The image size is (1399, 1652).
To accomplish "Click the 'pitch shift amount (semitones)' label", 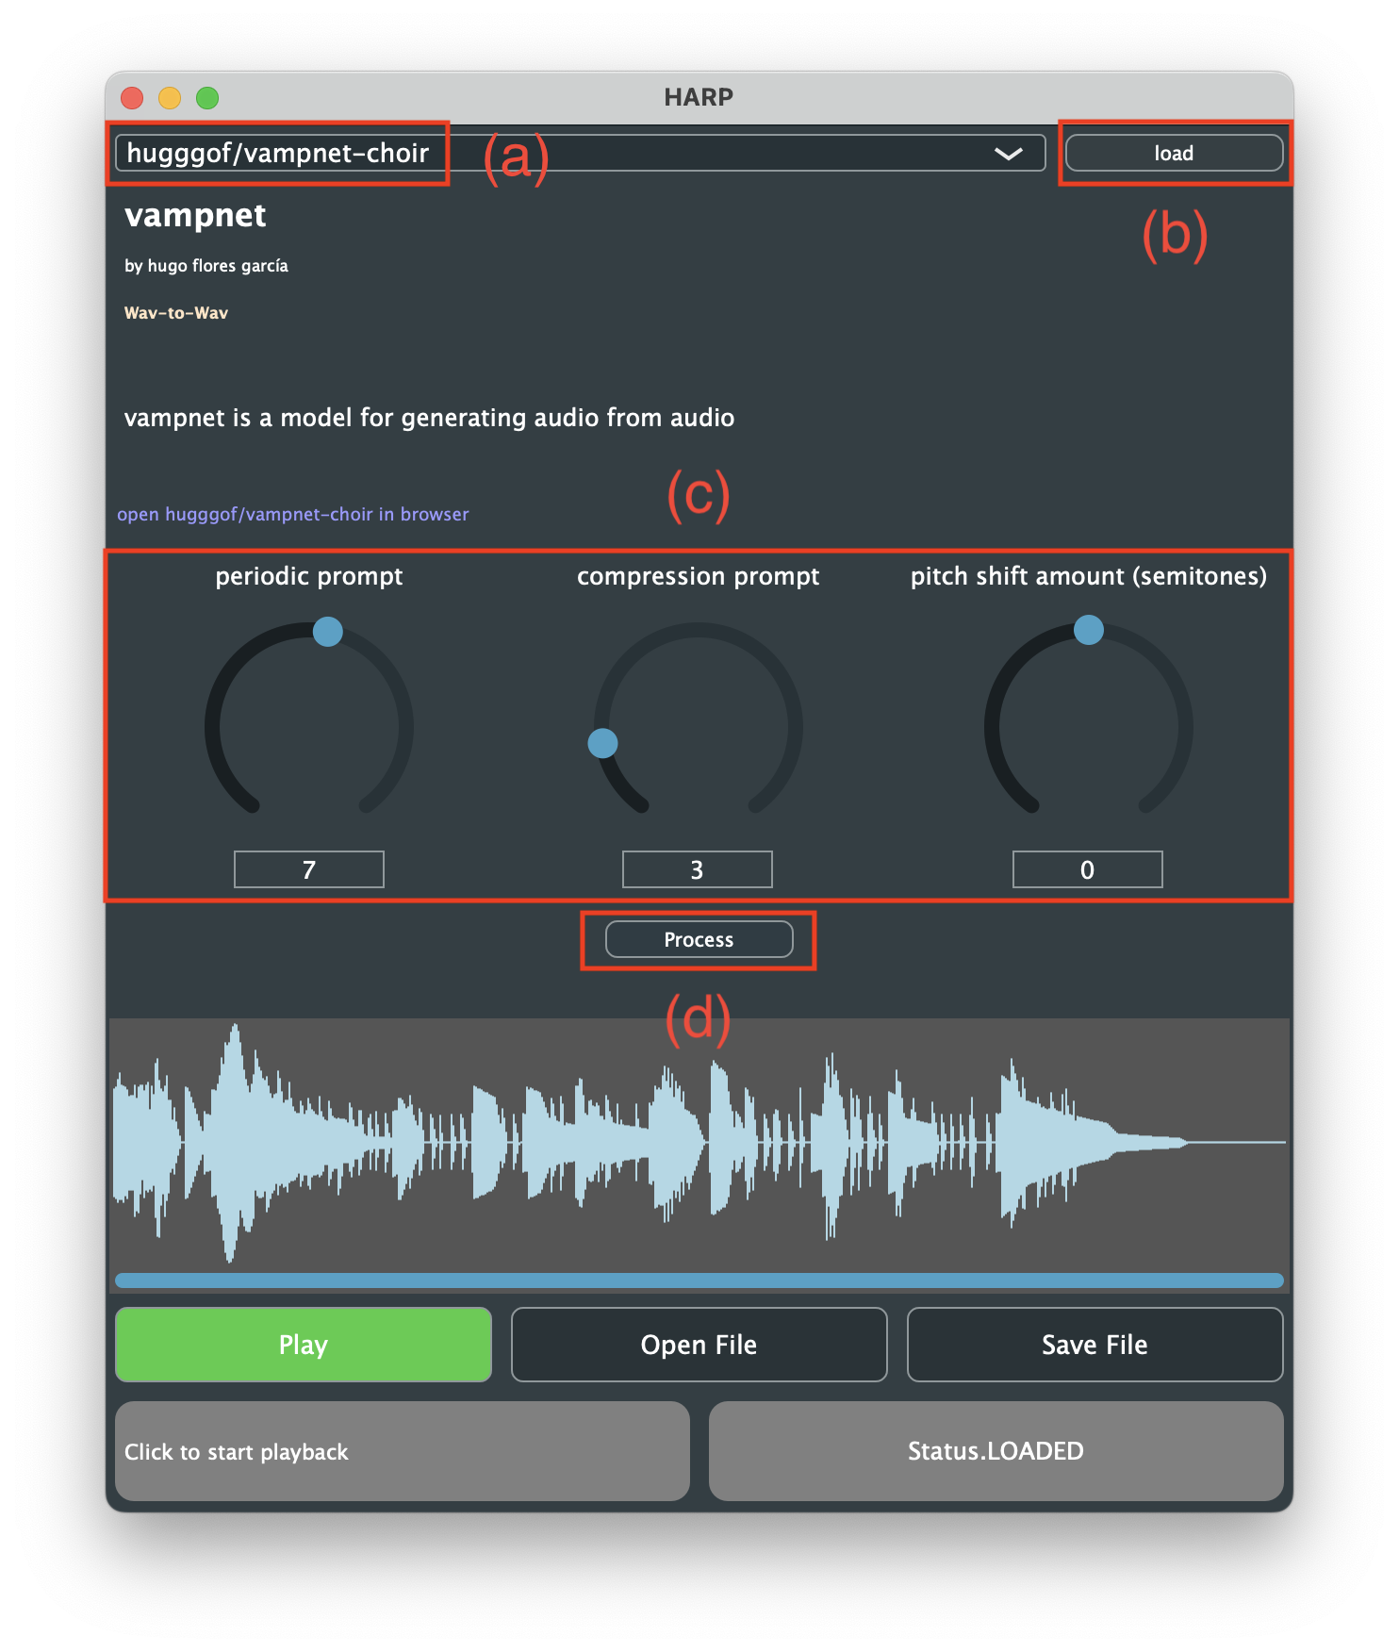I will coord(1088,576).
